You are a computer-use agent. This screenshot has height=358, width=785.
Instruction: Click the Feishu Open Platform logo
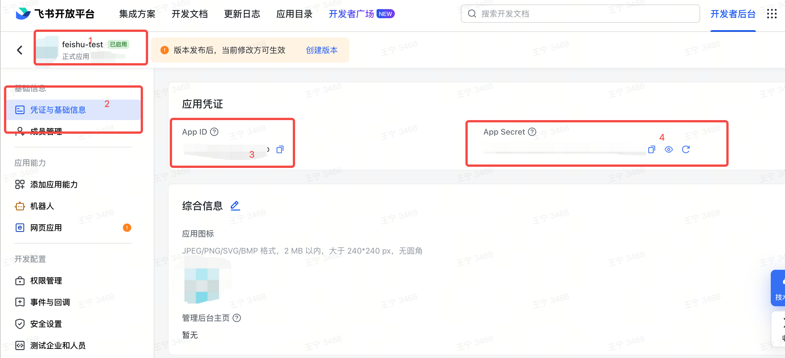55,14
